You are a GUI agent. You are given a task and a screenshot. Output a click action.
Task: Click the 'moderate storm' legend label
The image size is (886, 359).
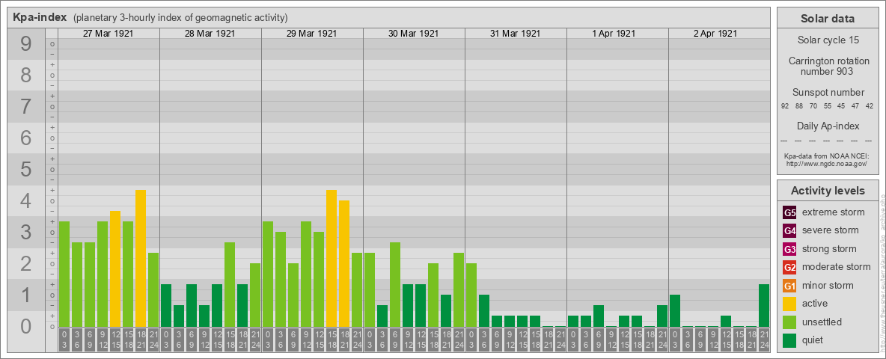point(837,267)
